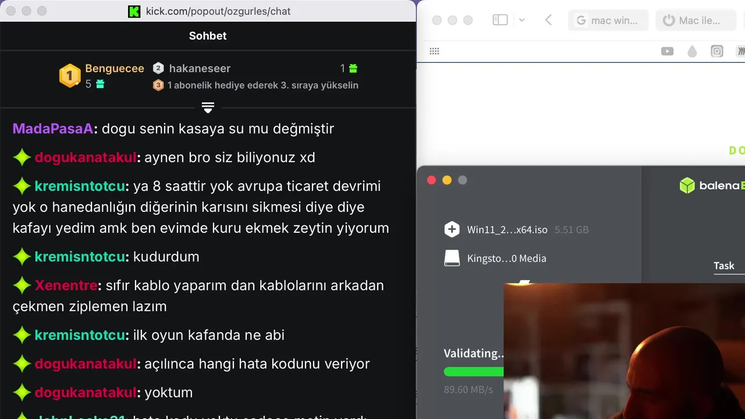This screenshot has height=419, width=745.
Task: Click the green Validating progress bar
Action: coord(474,371)
